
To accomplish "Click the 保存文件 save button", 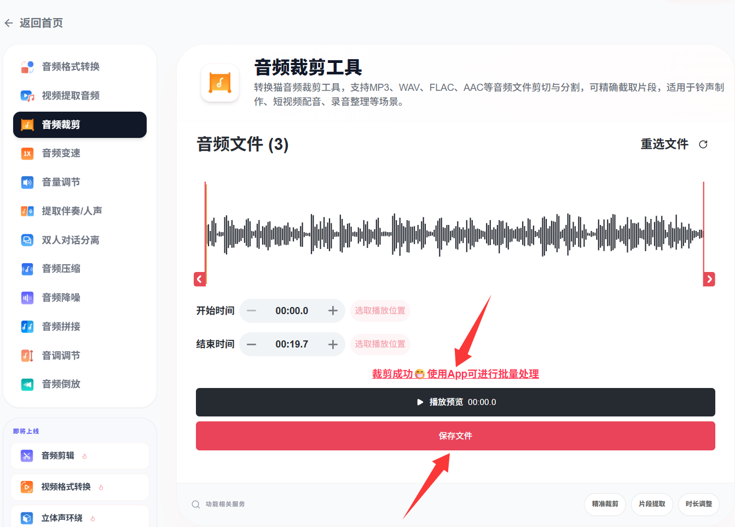I will pos(455,436).
